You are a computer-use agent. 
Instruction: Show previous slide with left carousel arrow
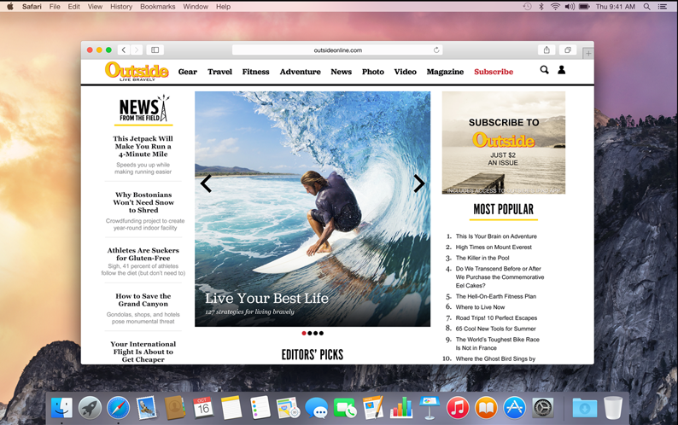point(206,183)
